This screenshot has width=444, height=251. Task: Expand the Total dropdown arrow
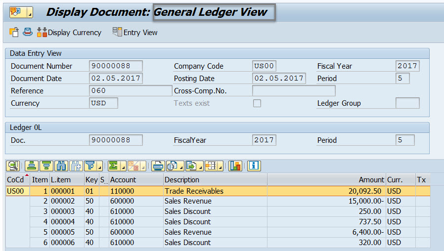pyautogui.click(x=123, y=166)
